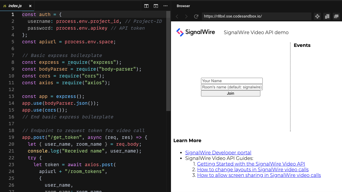
Task: Go back in the preview browser
Action: 177,16
